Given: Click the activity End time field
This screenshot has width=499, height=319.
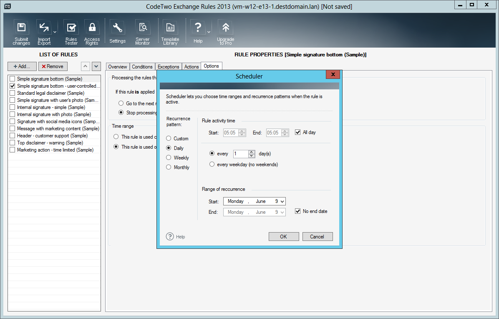Looking at the screenshot, I should tap(277, 133).
